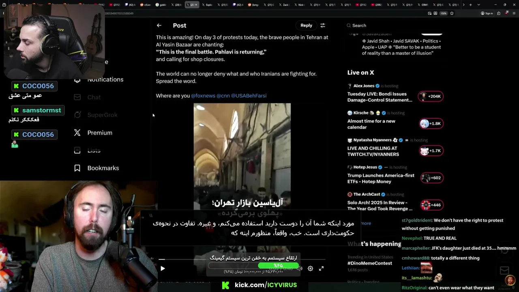Open the @foxnews mention link
Screen dimensions: 519x292
point(203,96)
